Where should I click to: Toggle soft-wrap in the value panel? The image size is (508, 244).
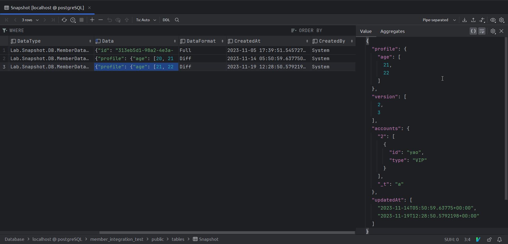click(x=482, y=31)
